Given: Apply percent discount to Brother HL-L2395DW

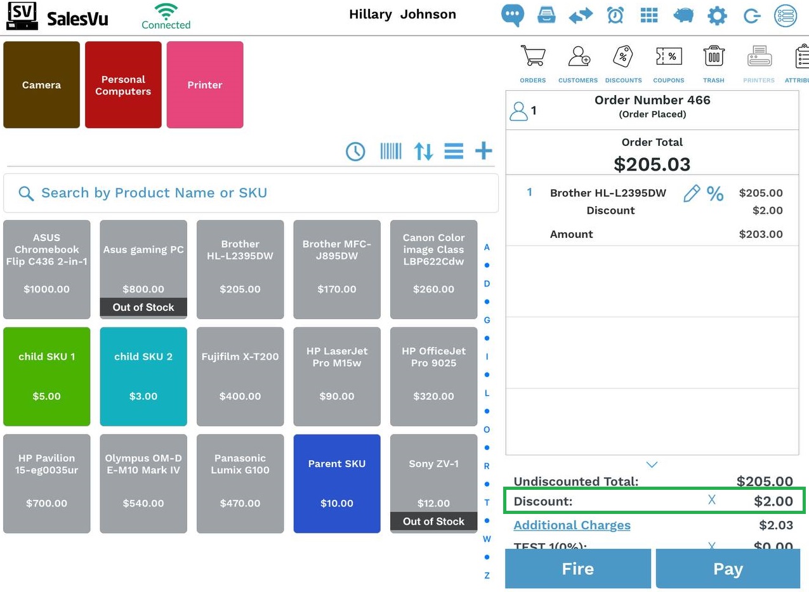Looking at the screenshot, I should (715, 194).
